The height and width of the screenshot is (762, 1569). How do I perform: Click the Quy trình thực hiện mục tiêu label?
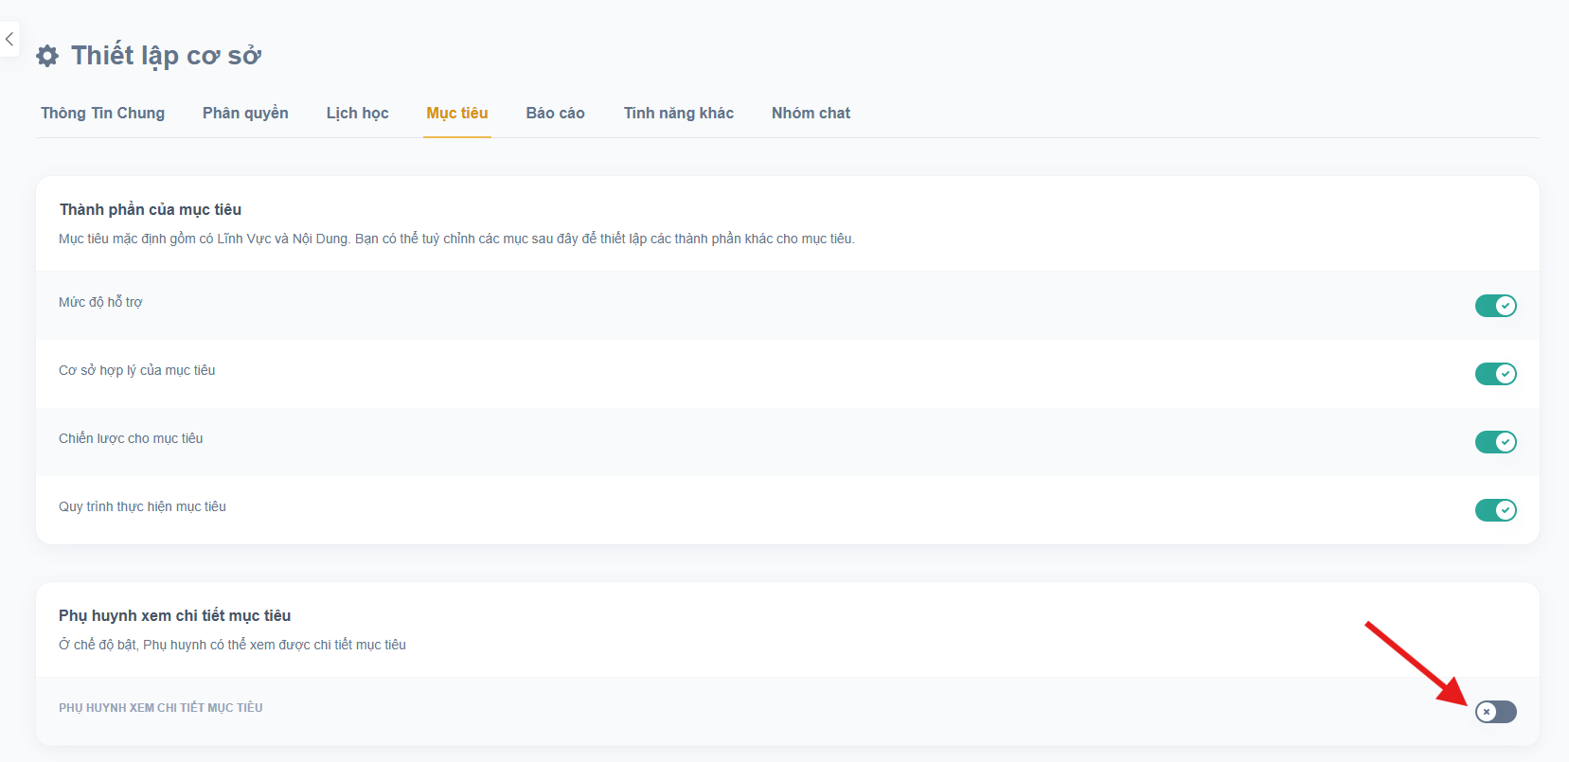[142, 506]
